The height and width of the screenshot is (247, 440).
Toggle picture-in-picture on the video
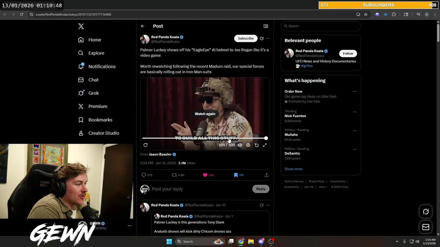[256, 145]
